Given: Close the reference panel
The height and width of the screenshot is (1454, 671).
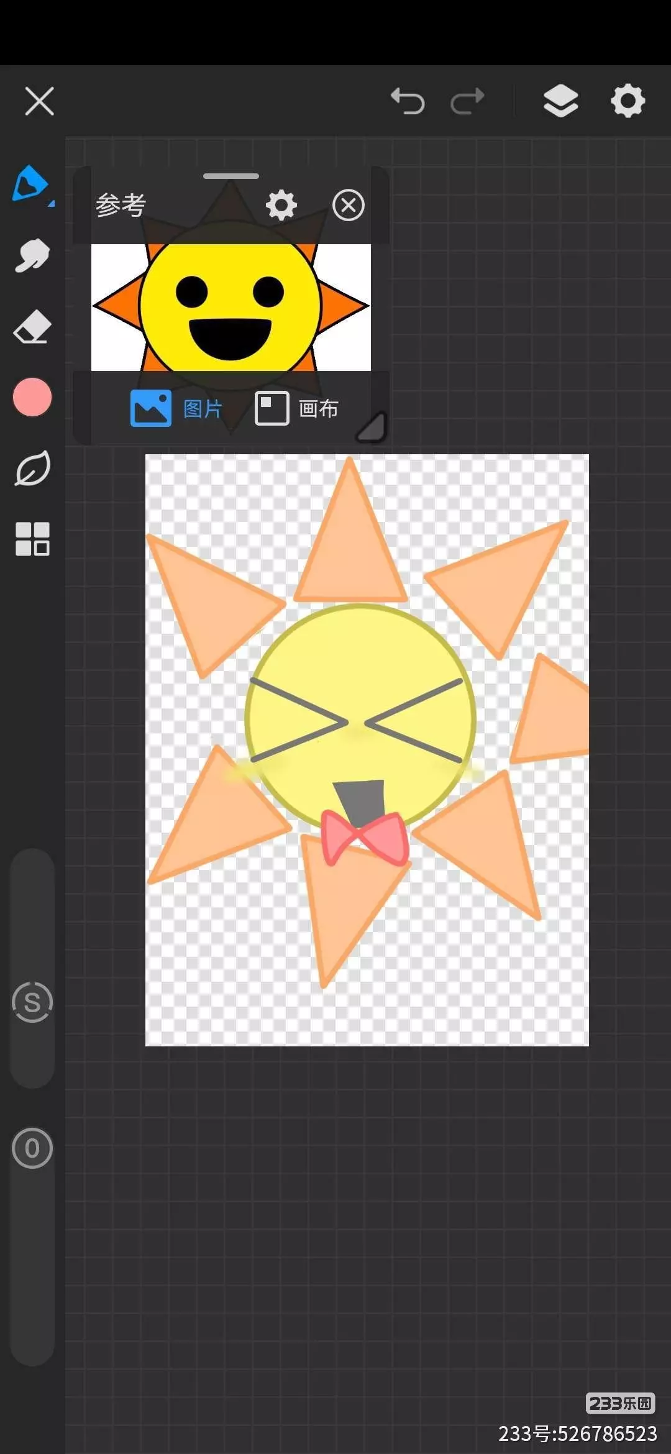Looking at the screenshot, I should [349, 205].
